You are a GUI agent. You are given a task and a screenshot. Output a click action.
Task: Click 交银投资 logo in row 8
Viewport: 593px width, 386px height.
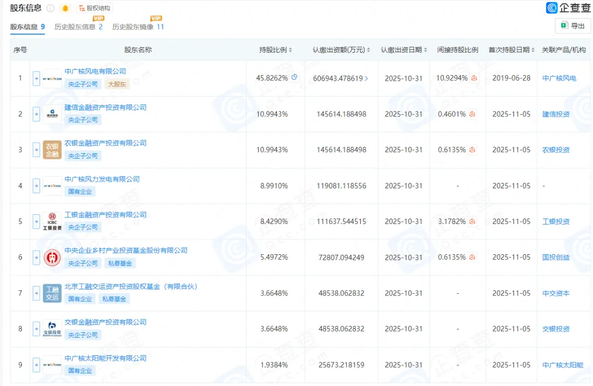tap(52, 329)
